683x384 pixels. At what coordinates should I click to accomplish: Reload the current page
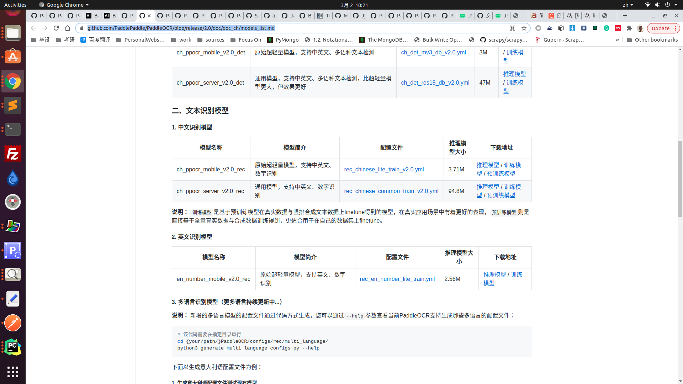tap(56, 28)
